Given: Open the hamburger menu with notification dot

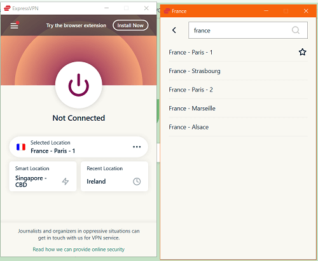Looking at the screenshot, I should coord(15,25).
